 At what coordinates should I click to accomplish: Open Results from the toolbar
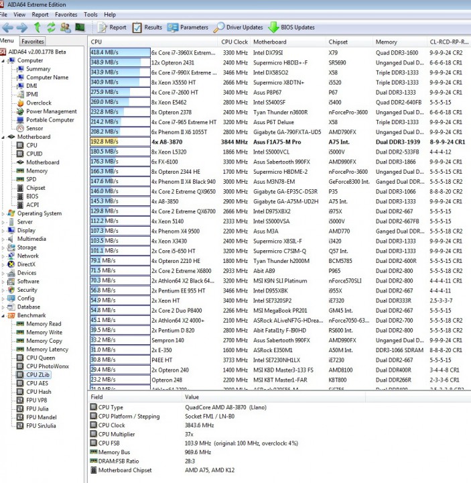click(147, 28)
